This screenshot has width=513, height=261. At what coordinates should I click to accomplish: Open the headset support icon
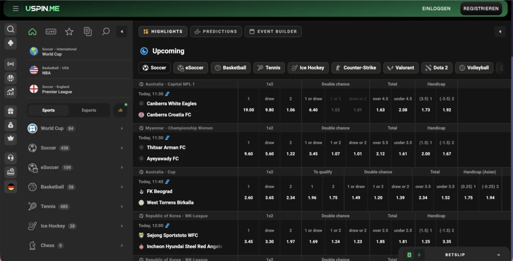click(x=11, y=158)
